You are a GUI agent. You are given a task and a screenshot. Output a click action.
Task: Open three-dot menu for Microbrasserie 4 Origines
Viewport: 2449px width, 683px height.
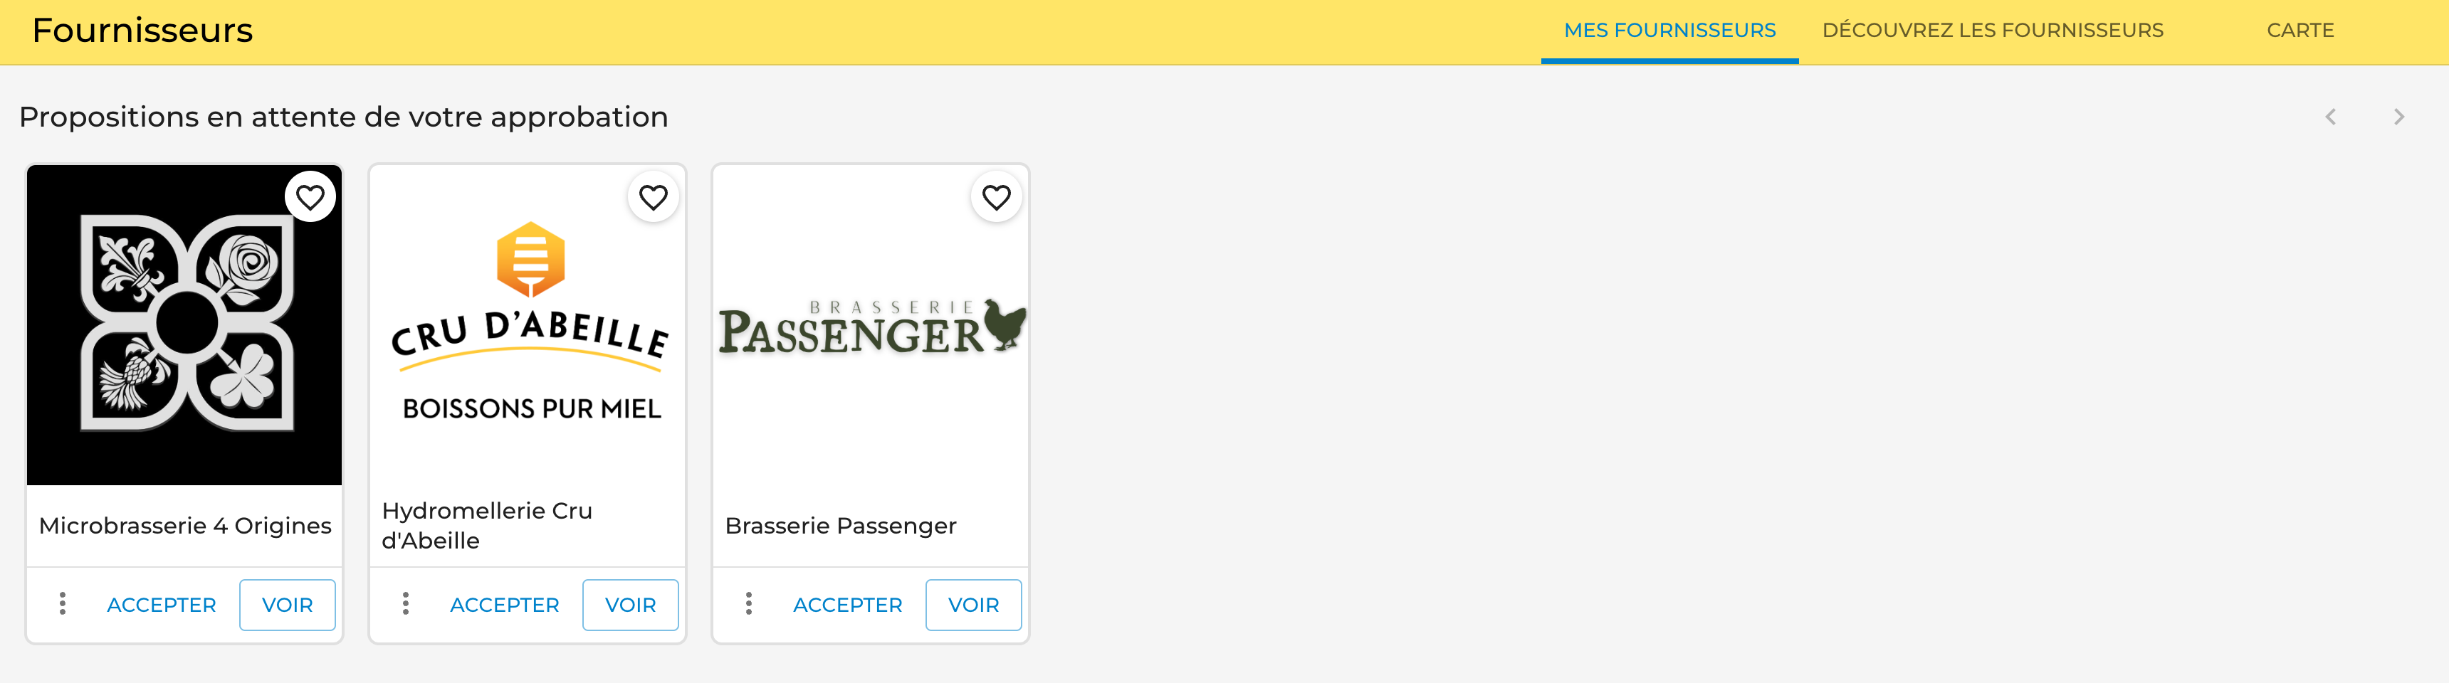(63, 604)
